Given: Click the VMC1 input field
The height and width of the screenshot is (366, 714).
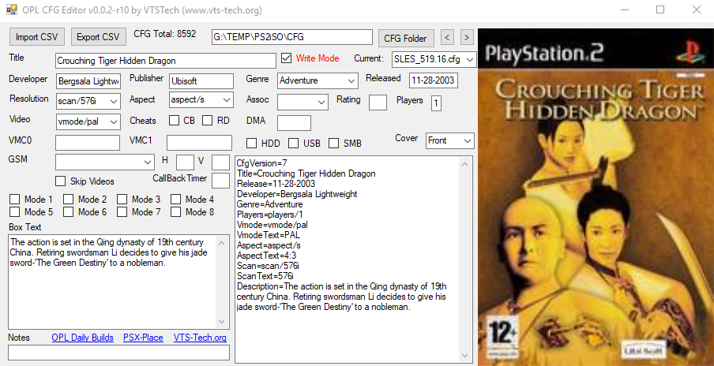Looking at the screenshot, I should [200, 143].
